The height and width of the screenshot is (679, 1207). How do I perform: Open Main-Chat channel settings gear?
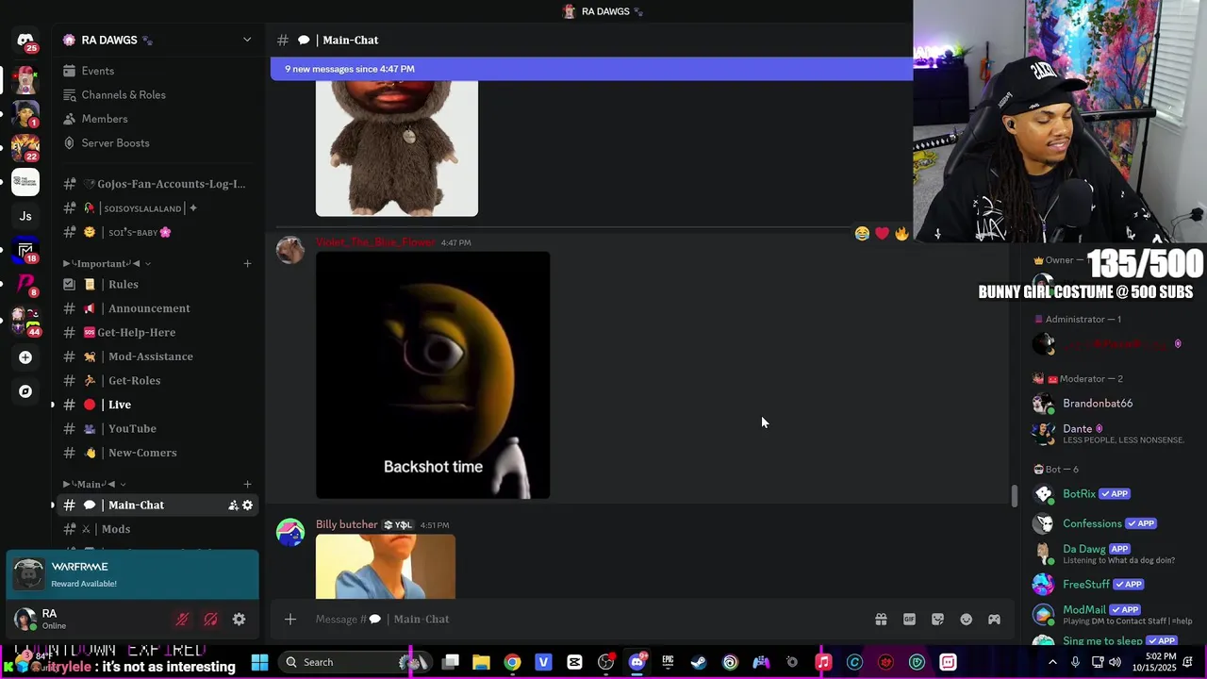tap(247, 505)
